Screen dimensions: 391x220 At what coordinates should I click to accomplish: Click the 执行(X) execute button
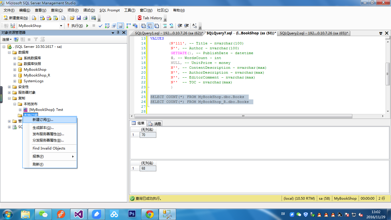click(x=75, y=26)
